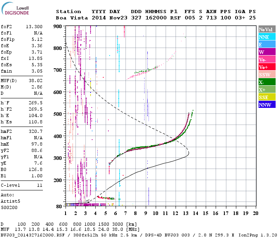Click the yE value 7.6
278x238 pixels.
(x=38, y=163)
